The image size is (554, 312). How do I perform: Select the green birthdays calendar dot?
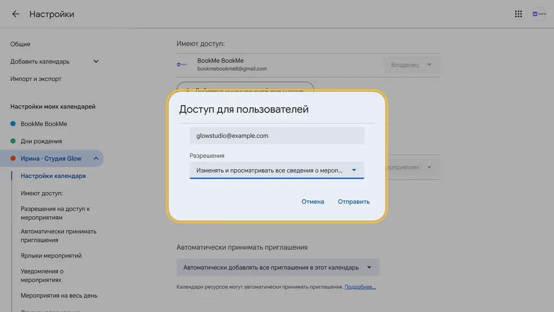pyautogui.click(x=13, y=141)
